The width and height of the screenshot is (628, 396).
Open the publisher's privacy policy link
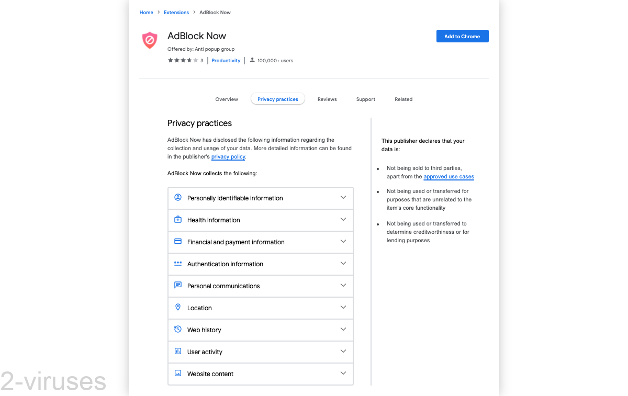tap(228, 156)
